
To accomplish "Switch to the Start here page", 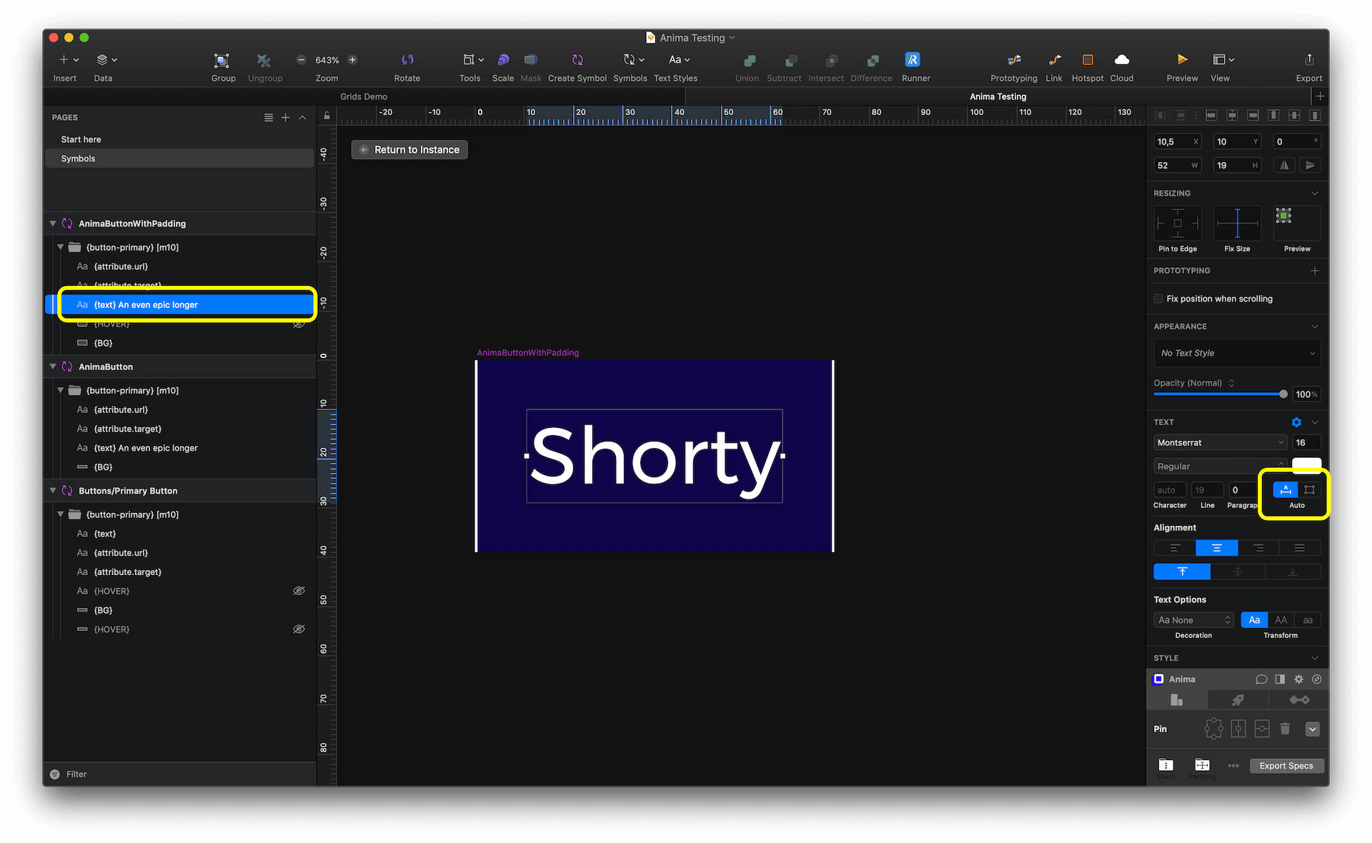I will point(81,139).
